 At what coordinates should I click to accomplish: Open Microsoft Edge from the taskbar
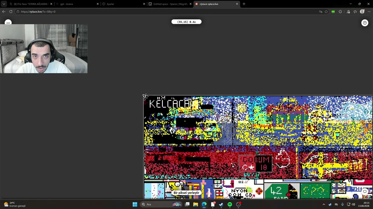[x=204, y=204]
